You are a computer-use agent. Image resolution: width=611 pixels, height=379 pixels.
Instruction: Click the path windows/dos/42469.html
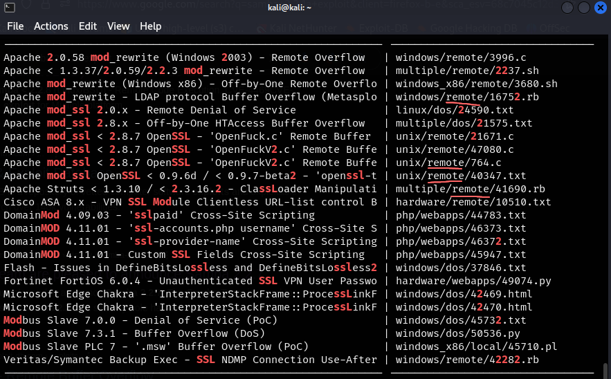[x=464, y=294]
